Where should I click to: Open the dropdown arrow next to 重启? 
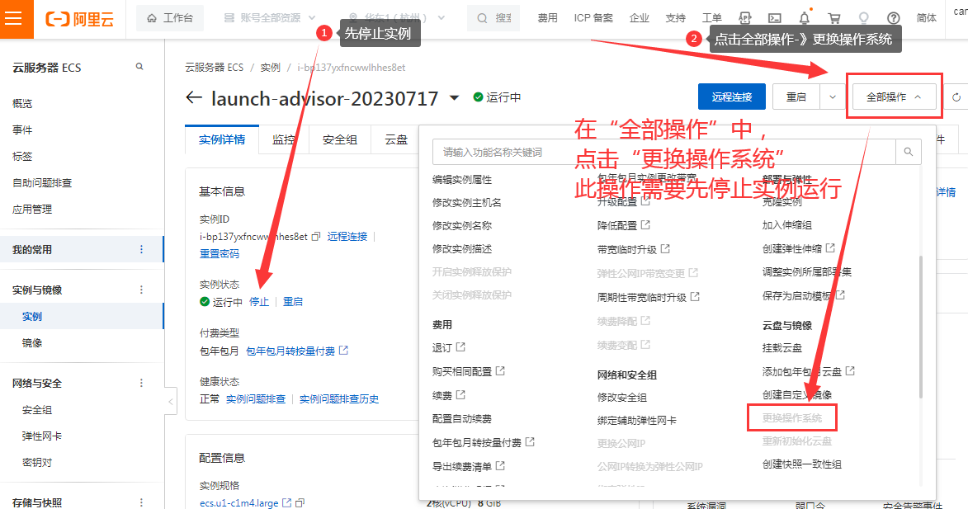[832, 97]
